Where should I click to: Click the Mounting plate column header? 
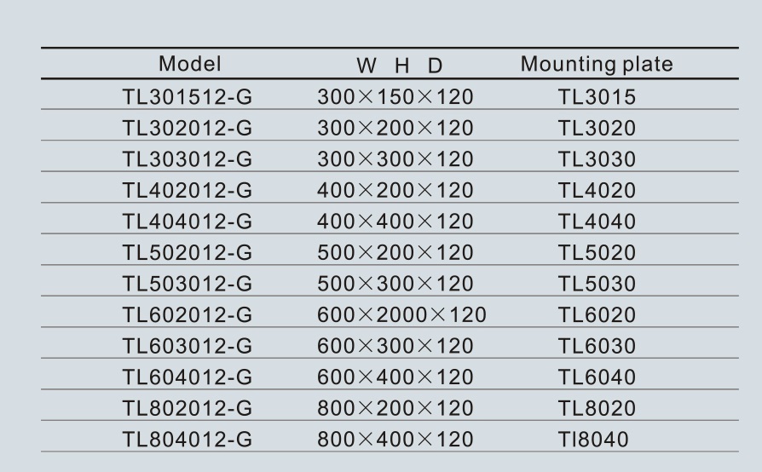(597, 65)
